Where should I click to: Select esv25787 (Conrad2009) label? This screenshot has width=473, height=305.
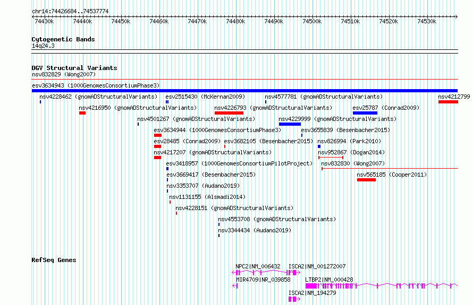[386, 108]
